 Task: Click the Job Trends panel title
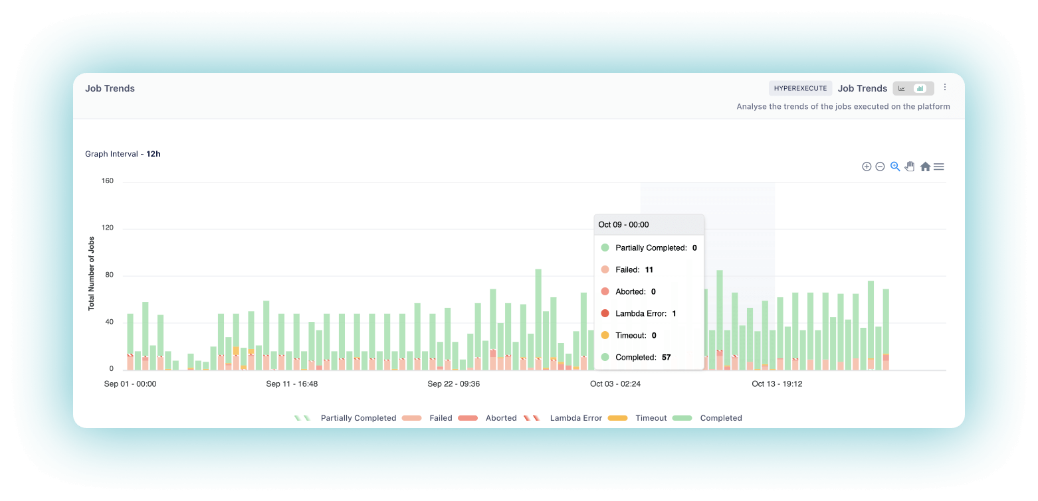pyautogui.click(x=110, y=88)
